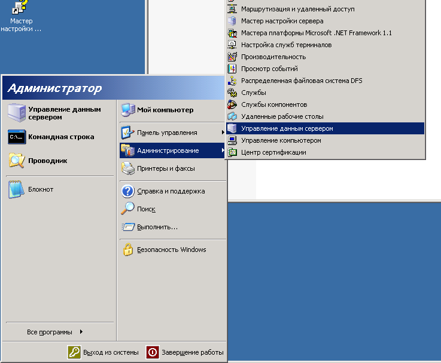
Task: Click the server icon beside Управление данным сервером in Start menu
Action: [x=17, y=113]
